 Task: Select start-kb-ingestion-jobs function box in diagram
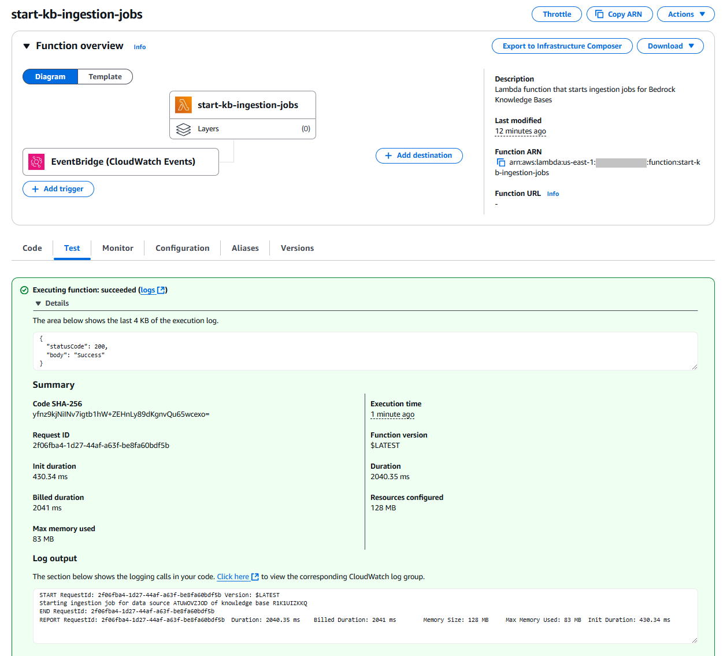243,105
